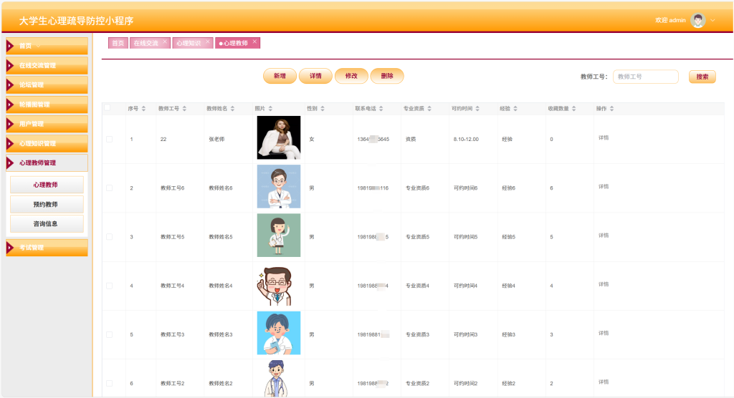Open the 咨询信息 submenu item
The width and height of the screenshot is (734, 398).
tap(47, 223)
